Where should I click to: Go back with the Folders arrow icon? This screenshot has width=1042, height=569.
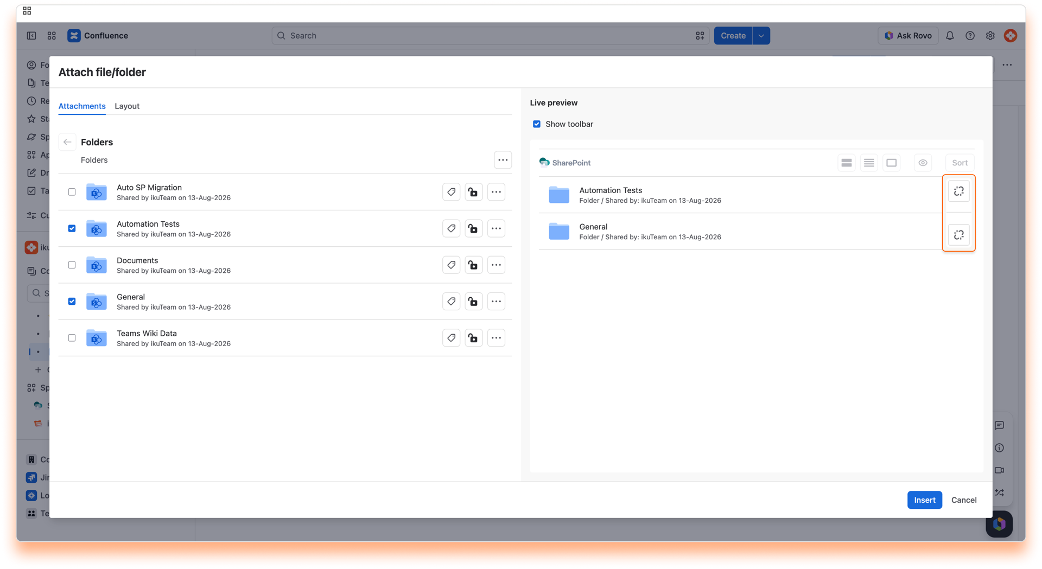point(67,142)
